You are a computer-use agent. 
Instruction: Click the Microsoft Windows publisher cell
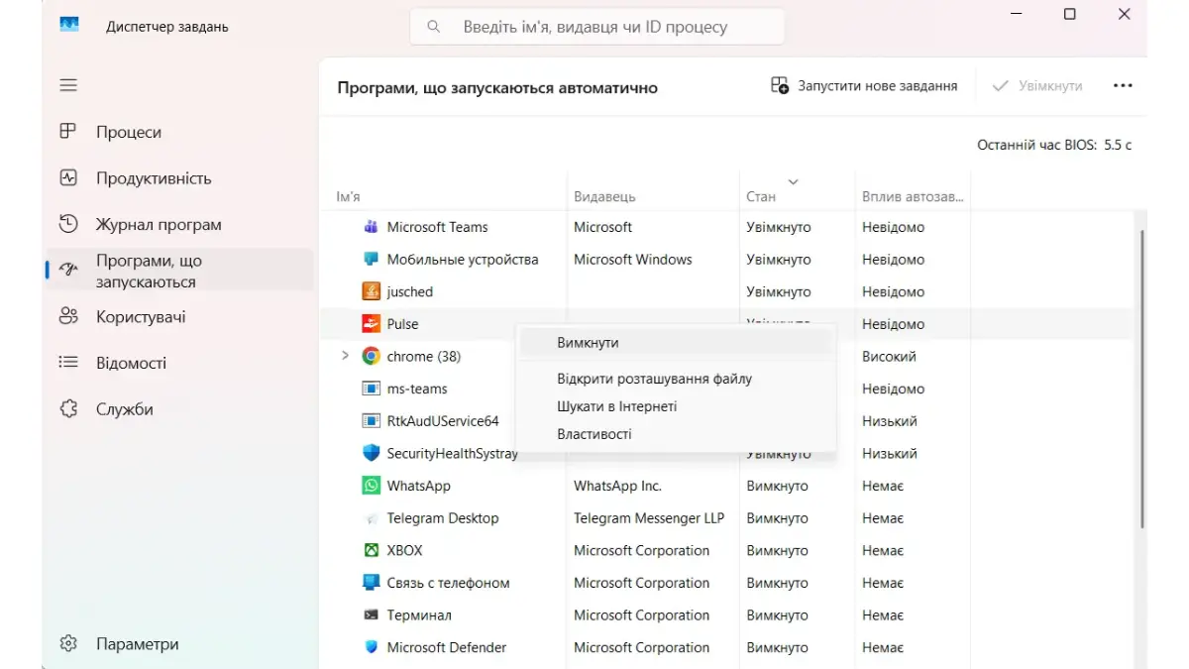point(632,260)
